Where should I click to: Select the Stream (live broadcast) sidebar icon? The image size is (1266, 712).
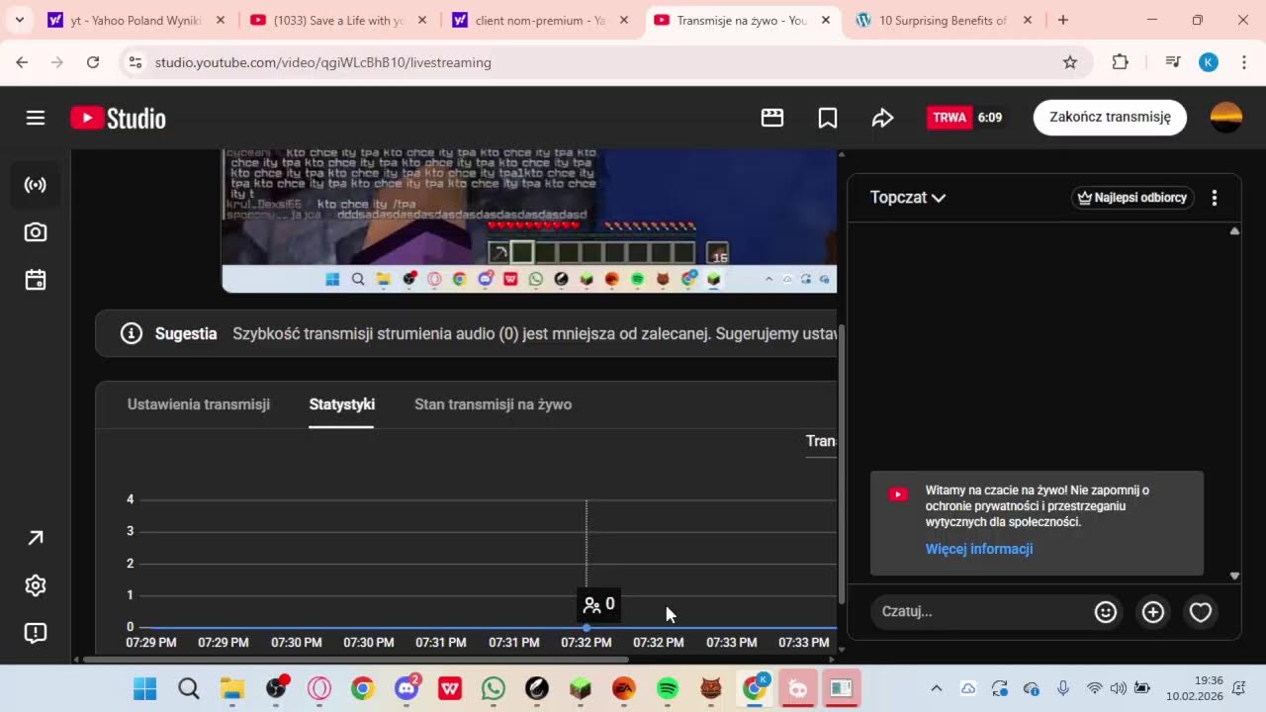[x=36, y=185]
